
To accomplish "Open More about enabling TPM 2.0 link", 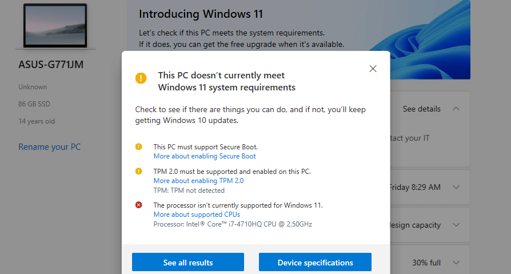I will click(x=198, y=181).
